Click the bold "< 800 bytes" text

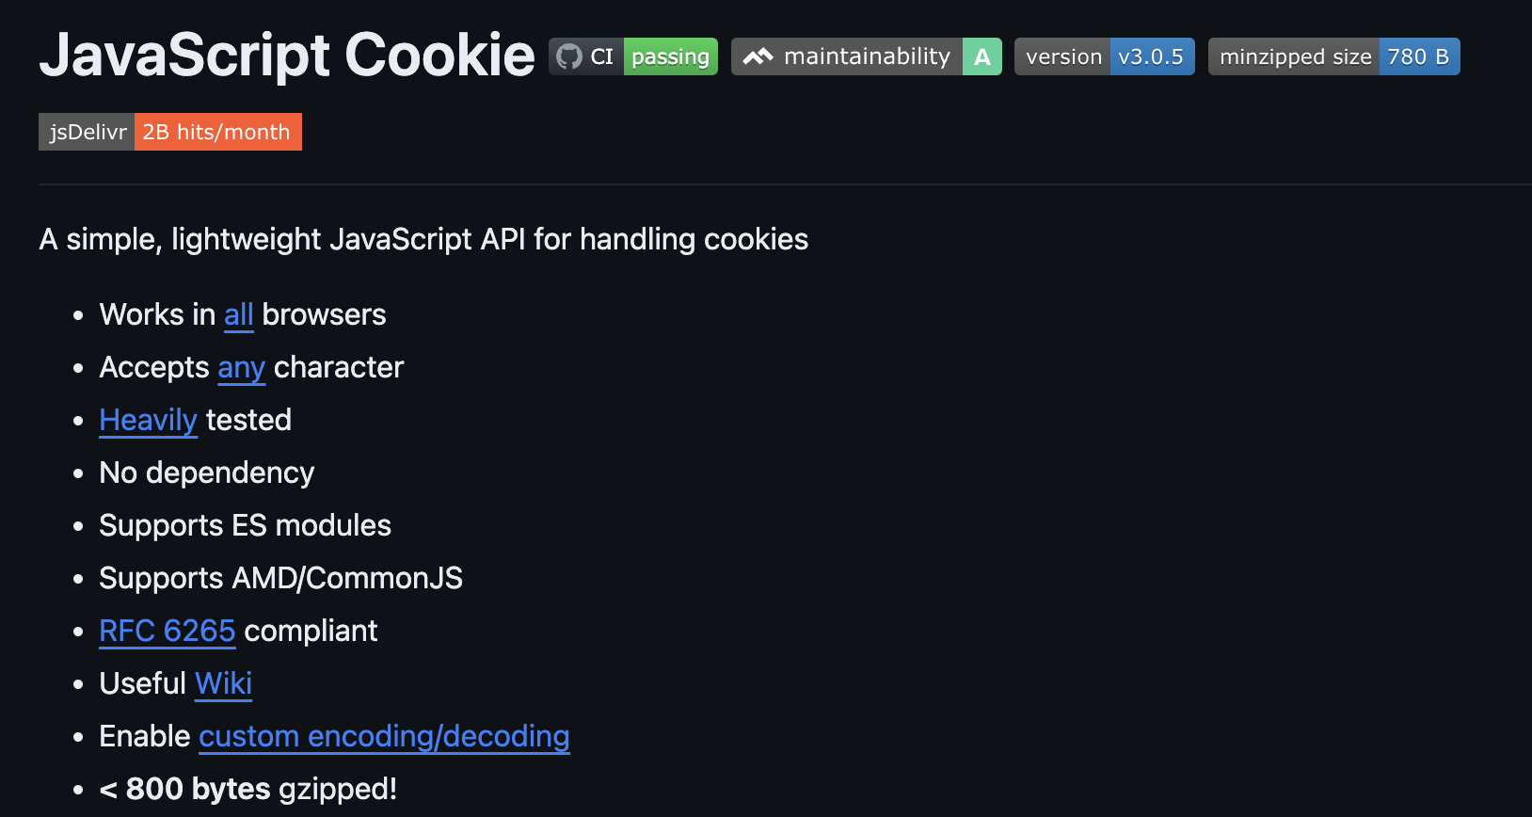click(x=184, y=789)
